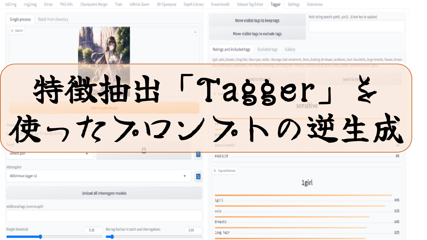Show the Excluded tags tab
427x240 pixels.
pos(267,49)
